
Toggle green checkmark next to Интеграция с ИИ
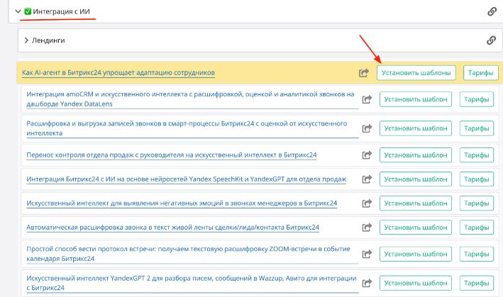pos(28,12)
